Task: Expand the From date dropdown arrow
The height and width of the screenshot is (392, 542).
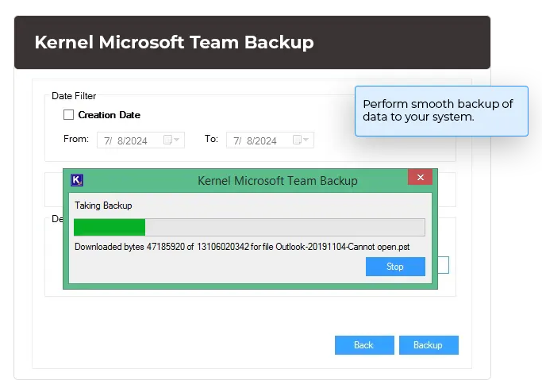Action: tap(177, 140)
